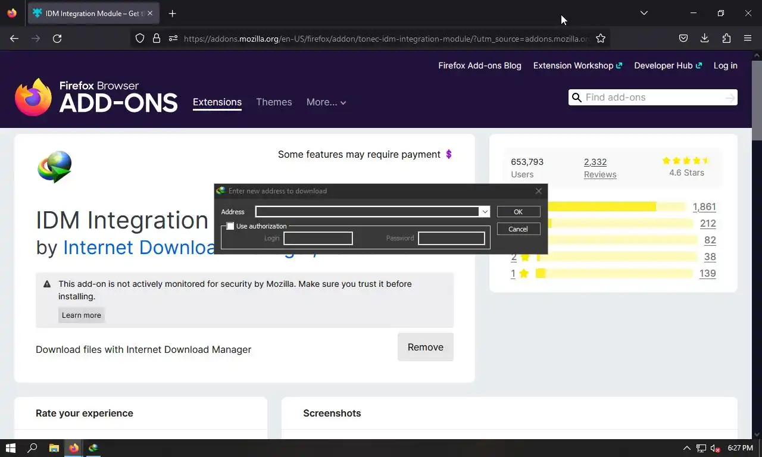Open the Extensions puzzle icon
This screenshot has width=762, height=457.
pos(726,38)
